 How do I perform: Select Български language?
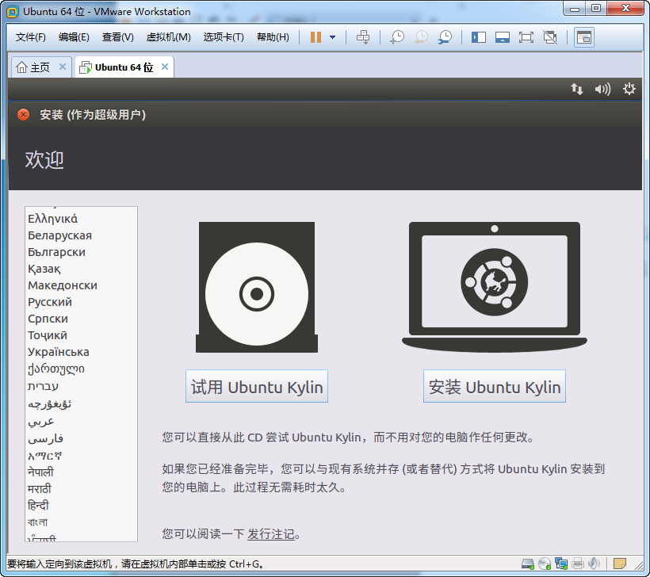pos(56,252)
